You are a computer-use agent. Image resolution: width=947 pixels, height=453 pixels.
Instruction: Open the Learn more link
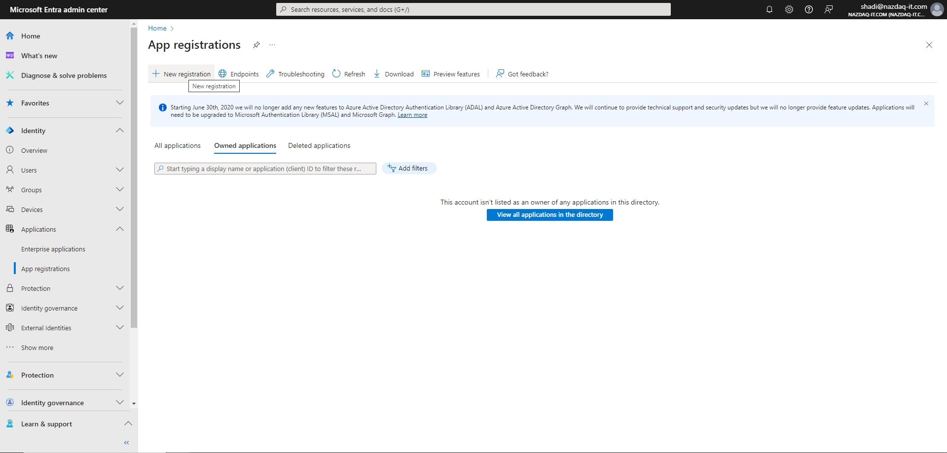[412, 115]
